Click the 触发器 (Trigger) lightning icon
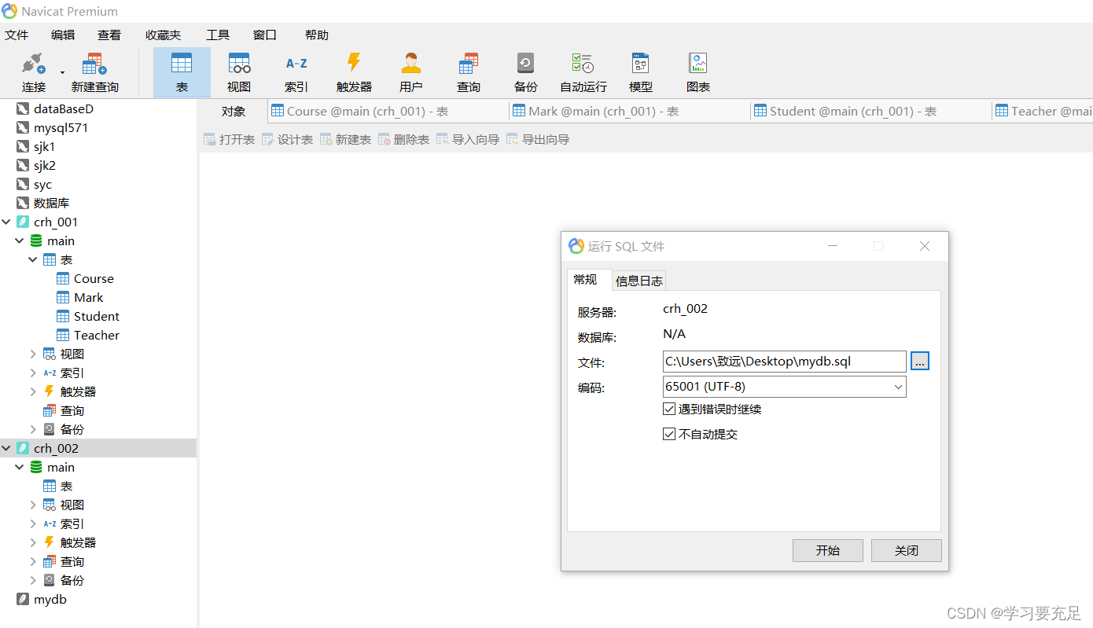This screenshot has height=628, width=1093. 354,64
